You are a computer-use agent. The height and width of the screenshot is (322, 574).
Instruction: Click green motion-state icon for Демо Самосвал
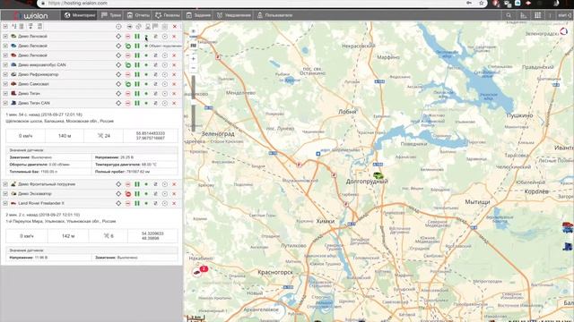(127, 84)
